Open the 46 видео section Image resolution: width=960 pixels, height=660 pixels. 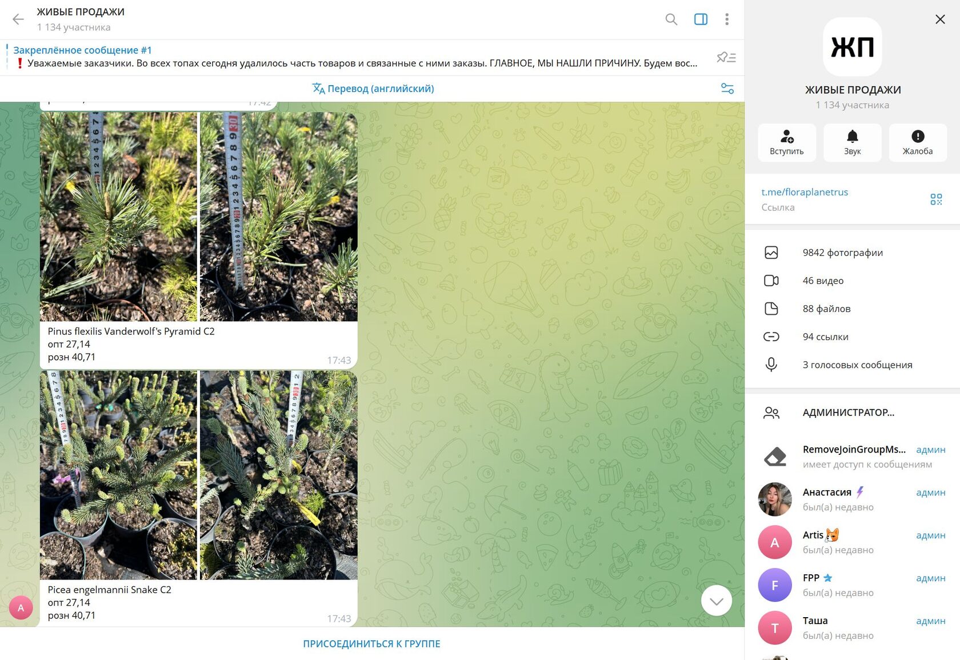(853, 281)
